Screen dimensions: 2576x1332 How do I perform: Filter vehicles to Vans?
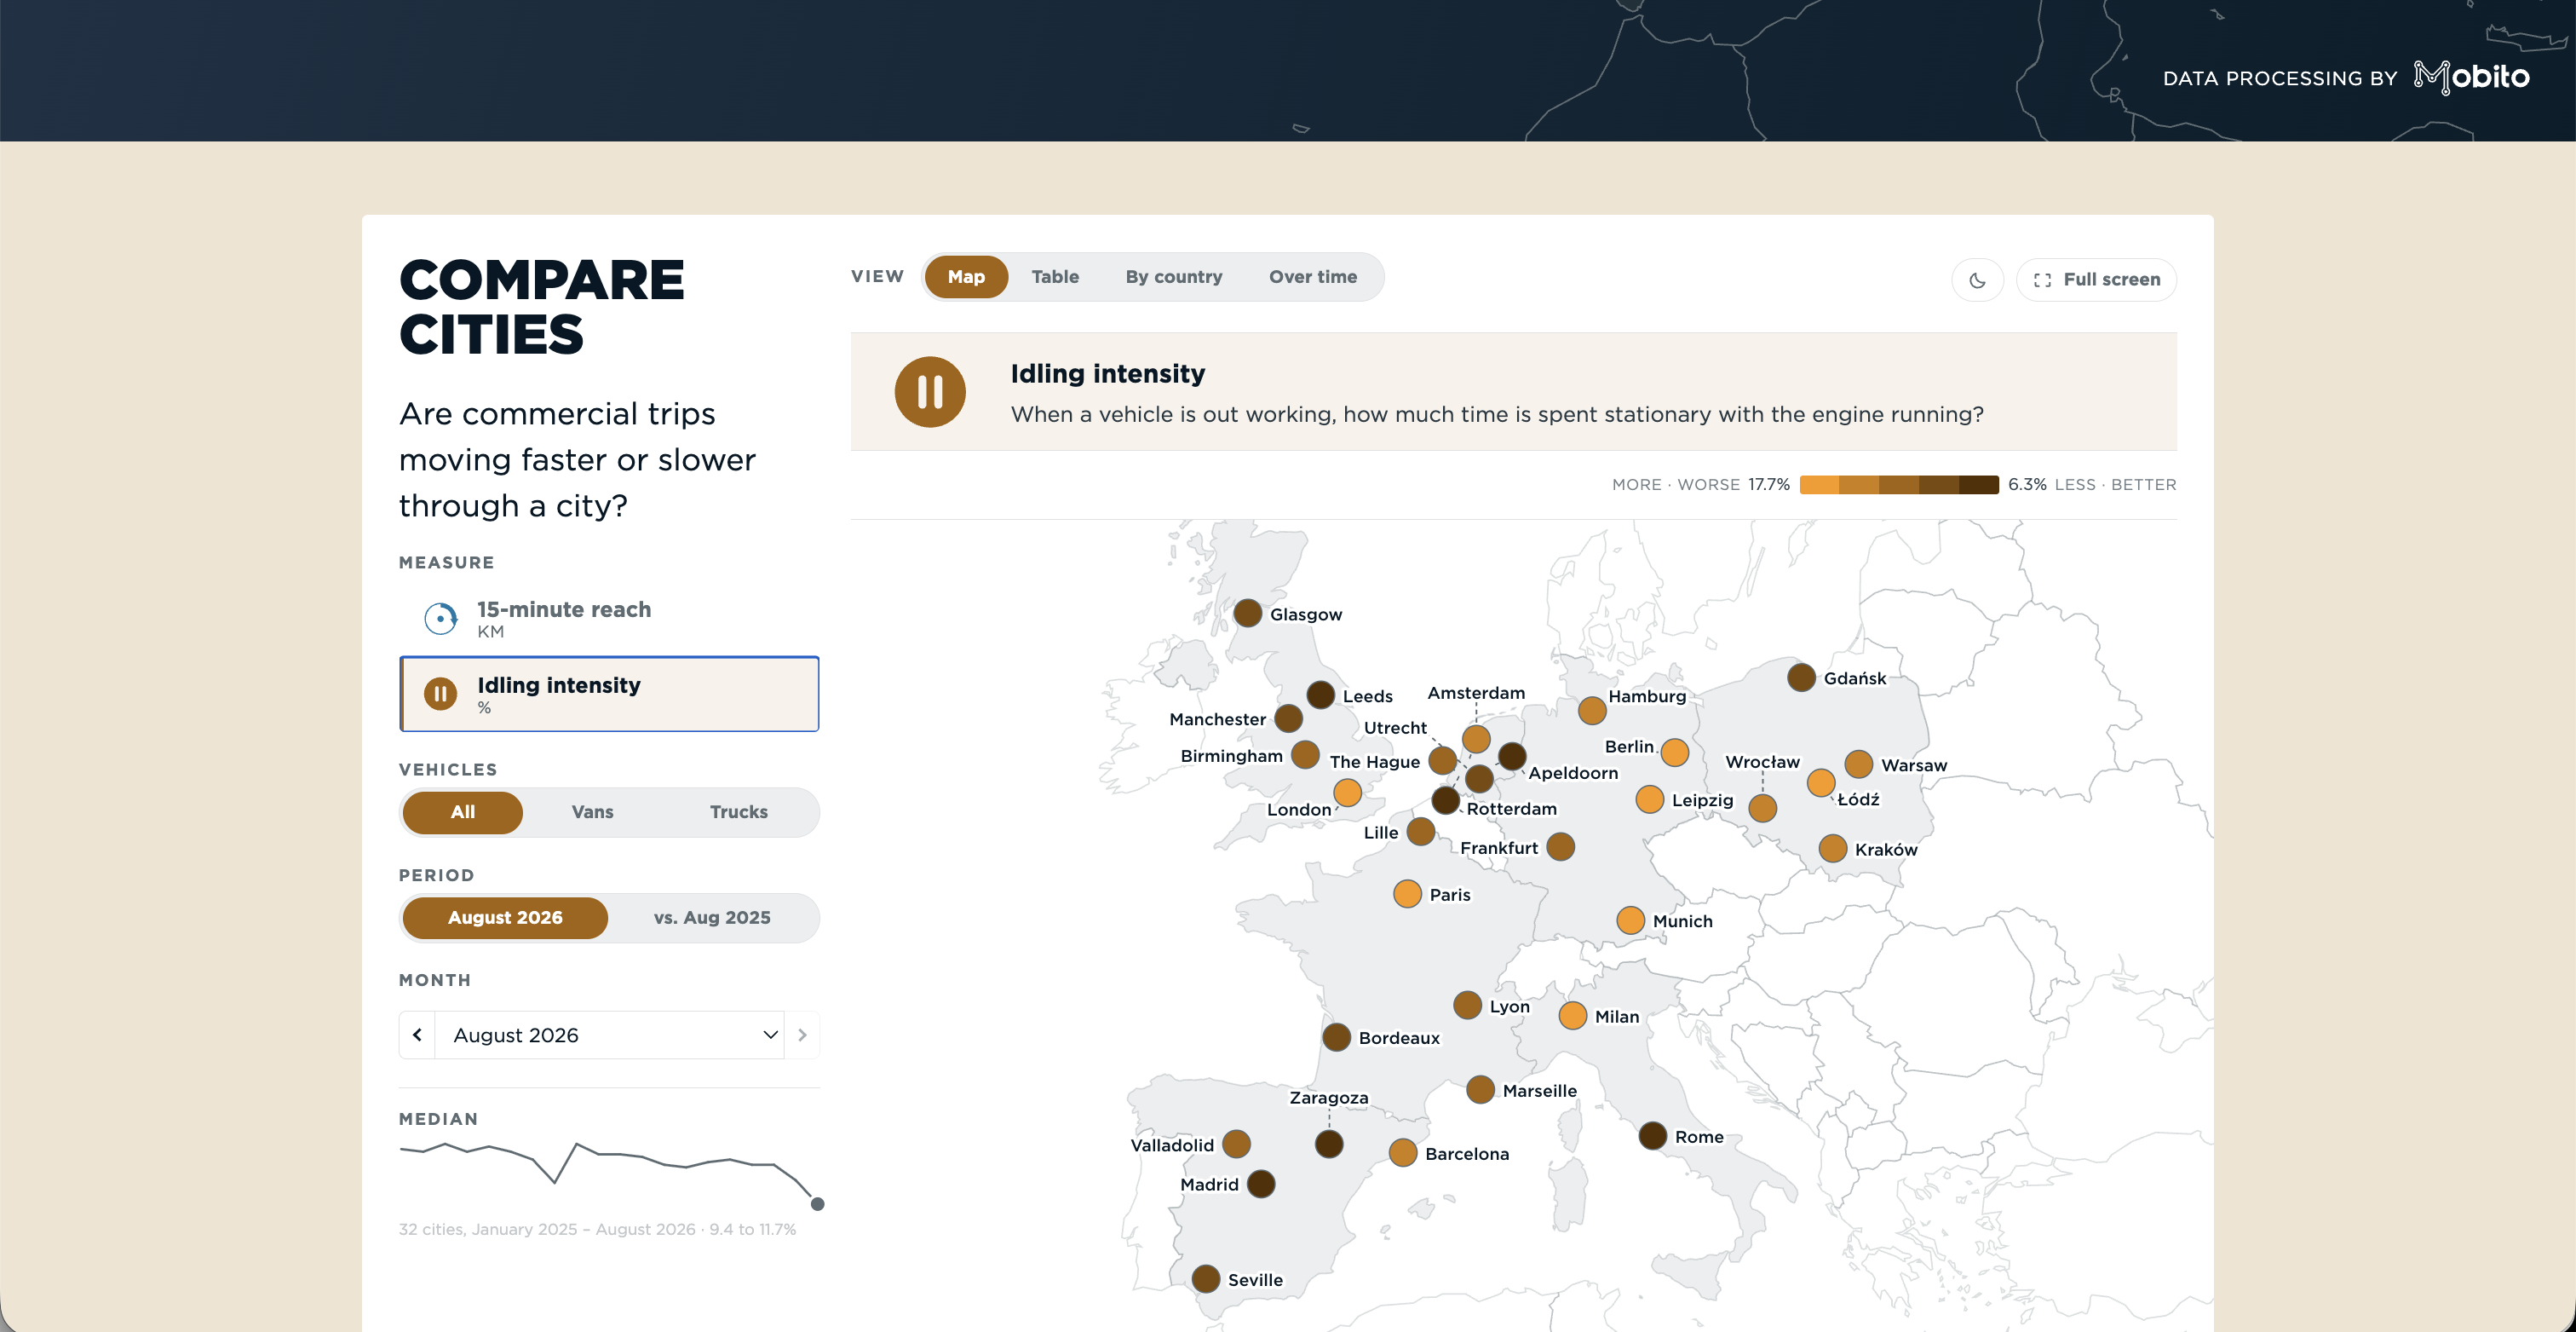point(593,811)
